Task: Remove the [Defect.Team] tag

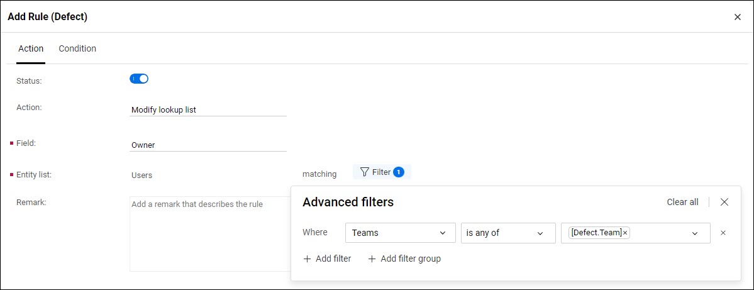Action: click(x=625, y=233)
